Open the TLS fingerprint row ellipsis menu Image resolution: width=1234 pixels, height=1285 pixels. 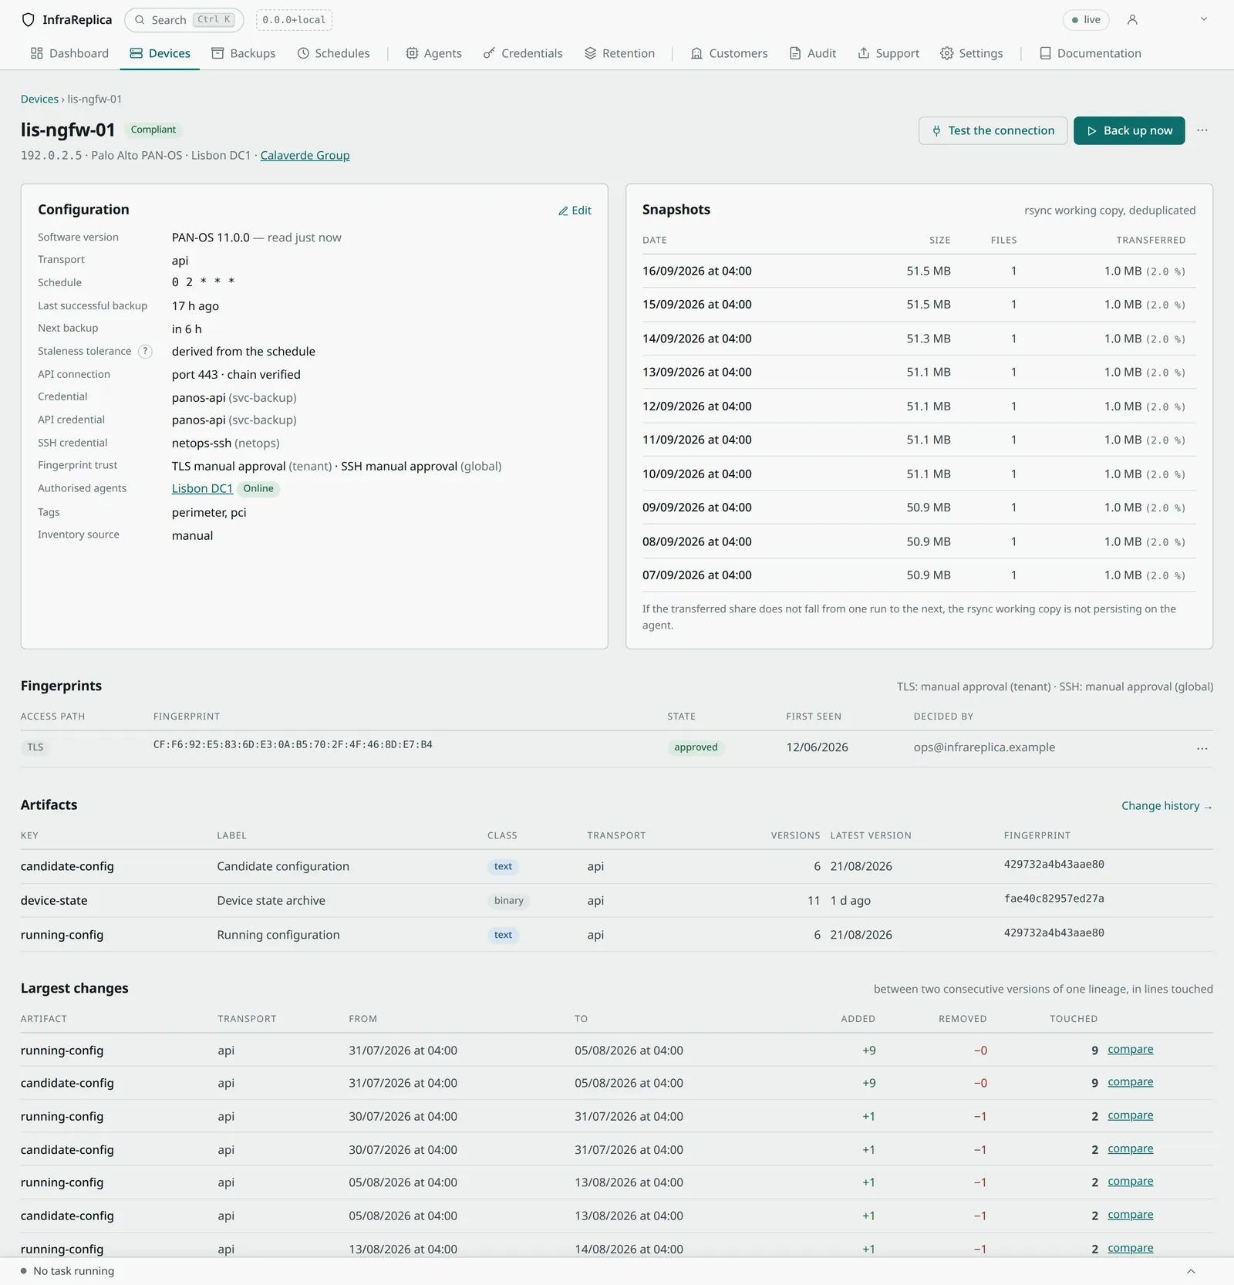(1202, 748)
